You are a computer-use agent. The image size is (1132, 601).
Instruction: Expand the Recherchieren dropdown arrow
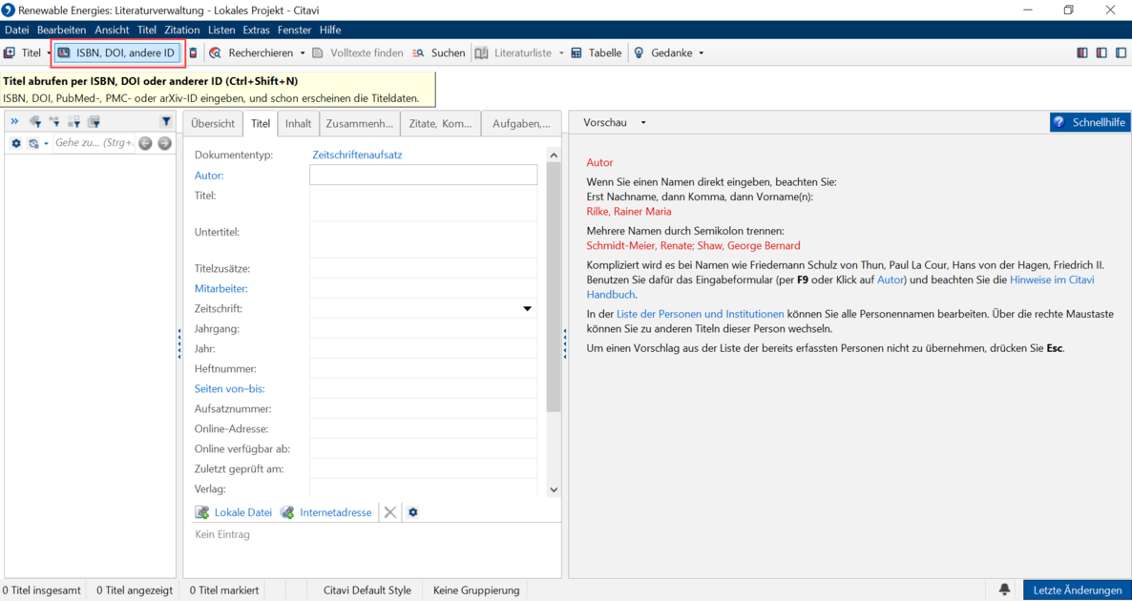[x=303, y=53]
